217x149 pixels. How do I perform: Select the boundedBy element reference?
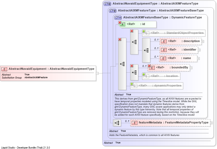point(169,68)
